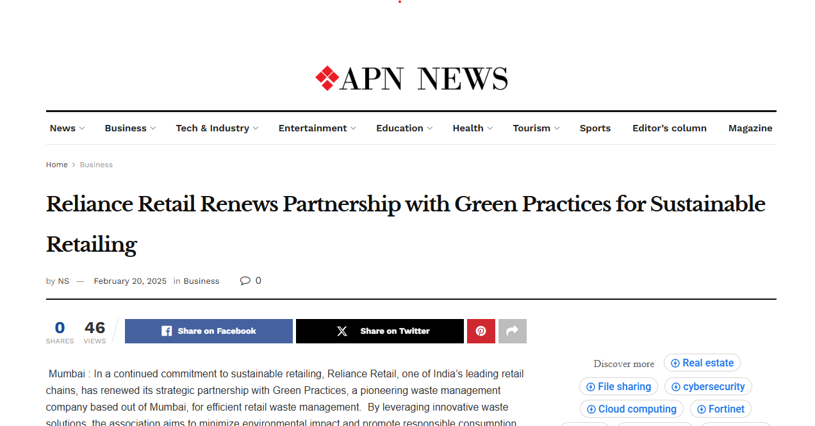This screenshot has width=815, height=426.
Task: Click the Share on Twitter button
Action: (x=379, y=331)
